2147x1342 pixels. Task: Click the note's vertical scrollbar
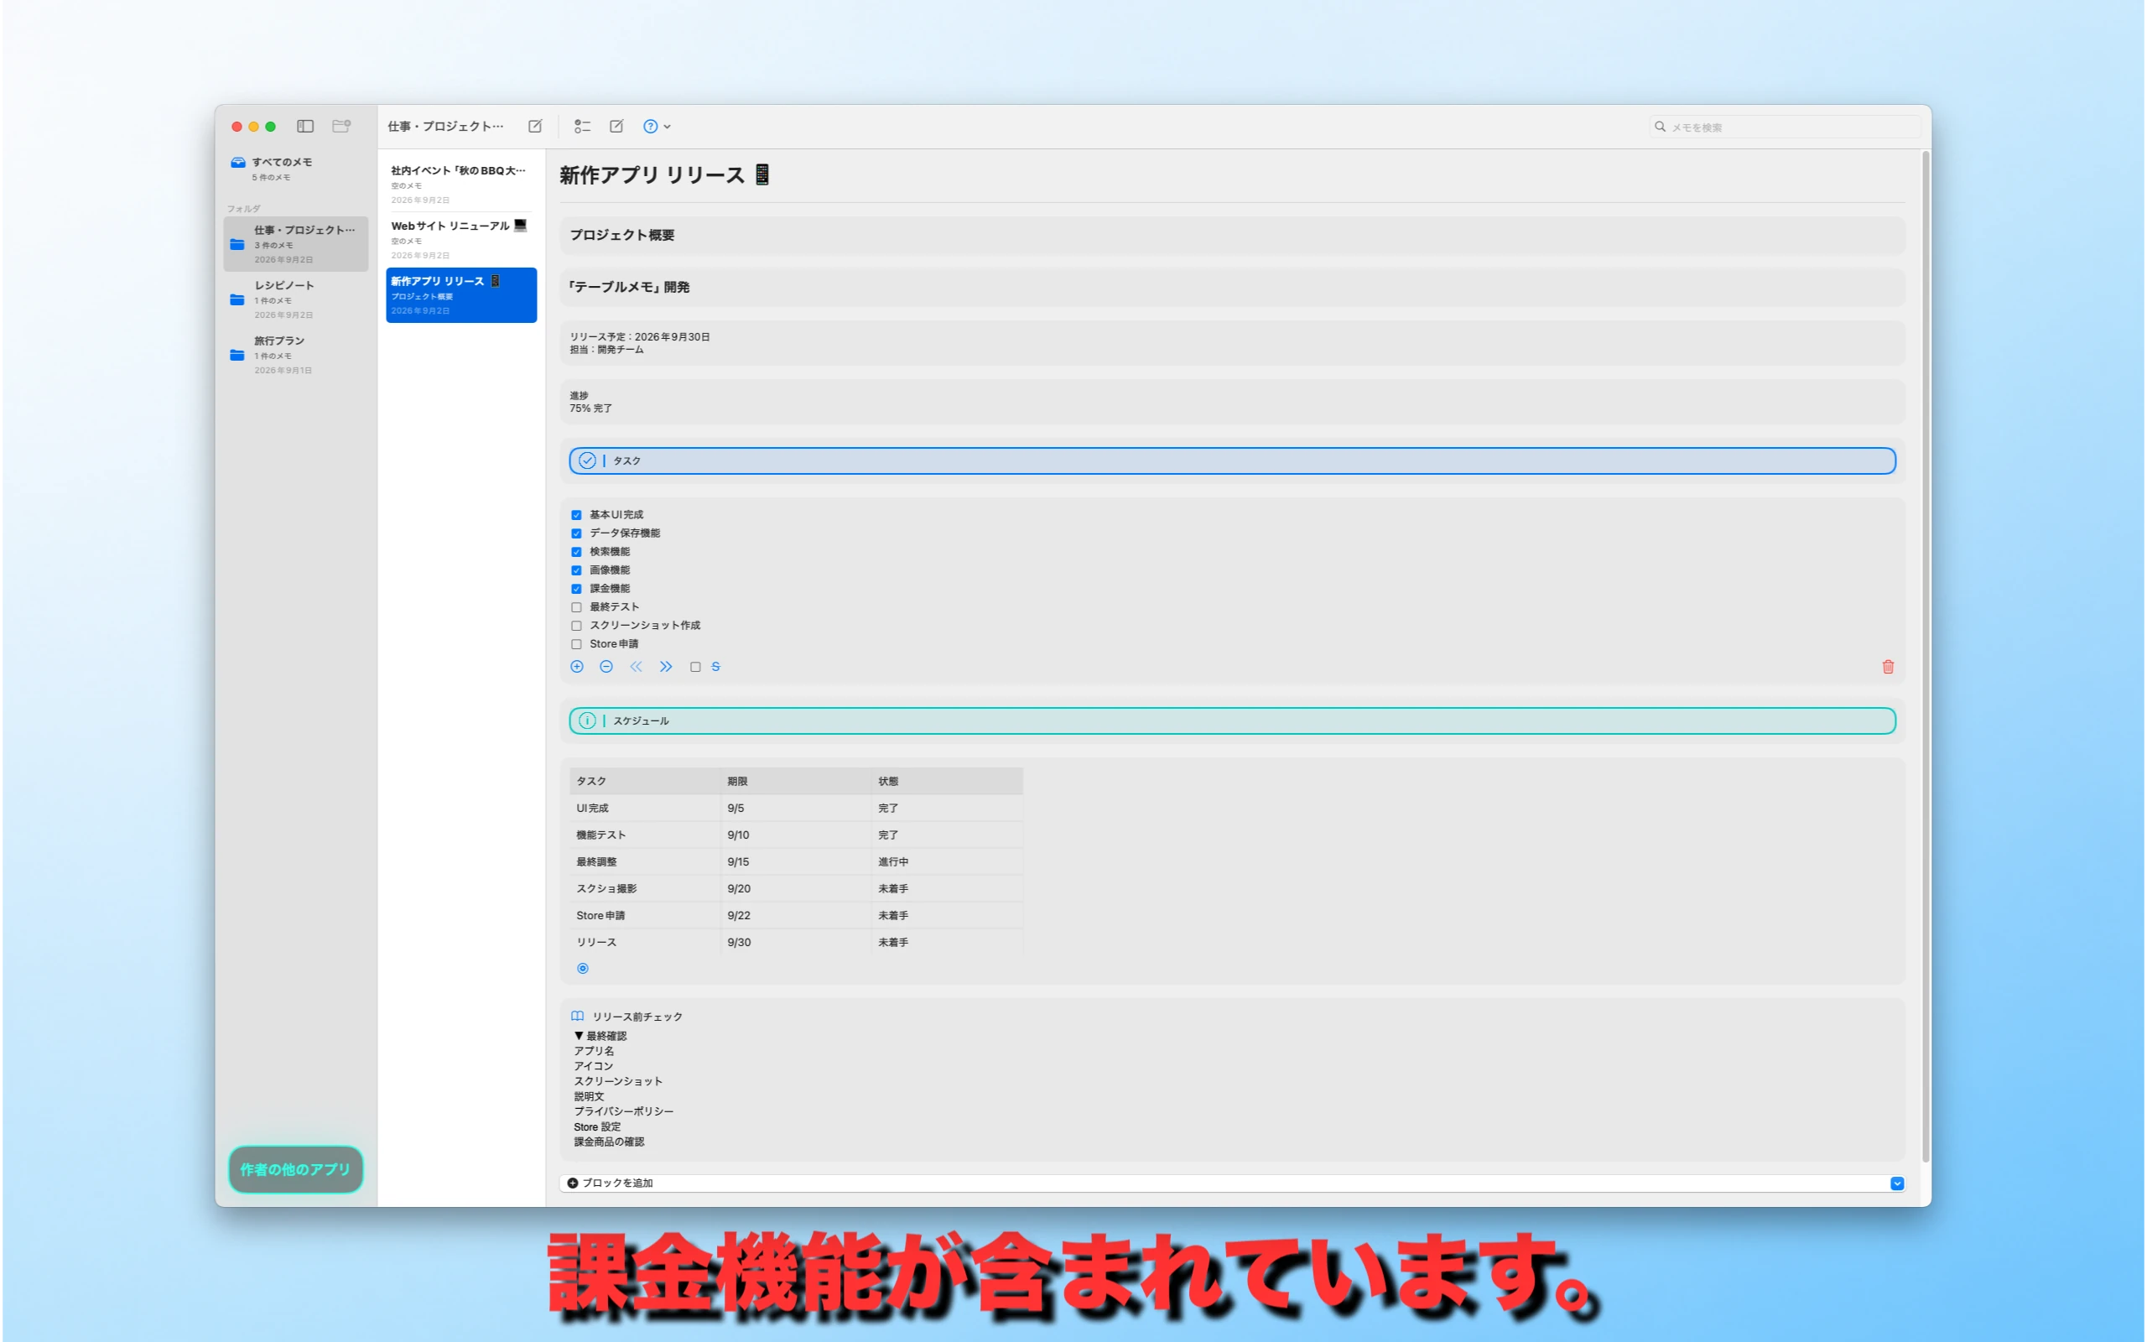pos(1926,657)
